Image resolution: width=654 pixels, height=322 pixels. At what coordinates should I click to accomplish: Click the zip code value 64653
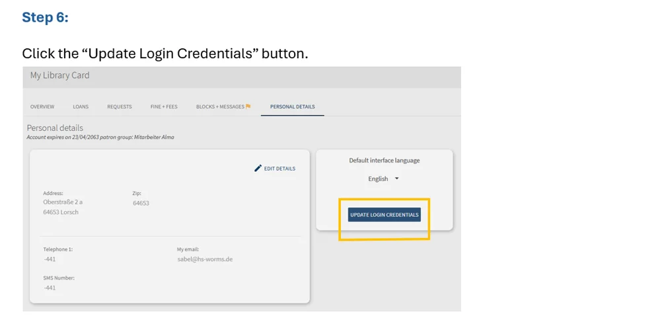click(x=141, y=204)
